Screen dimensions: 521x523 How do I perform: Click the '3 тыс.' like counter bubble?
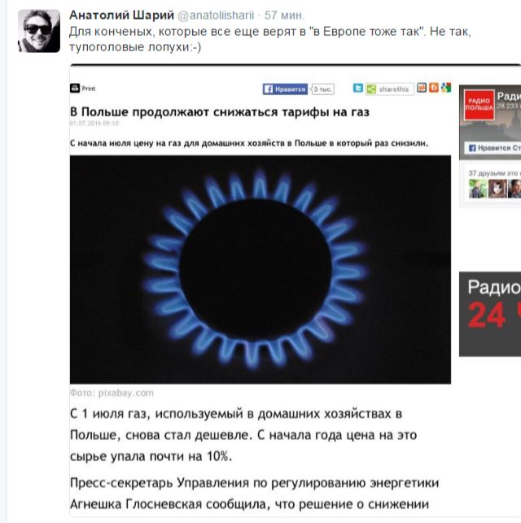(322, 89)
